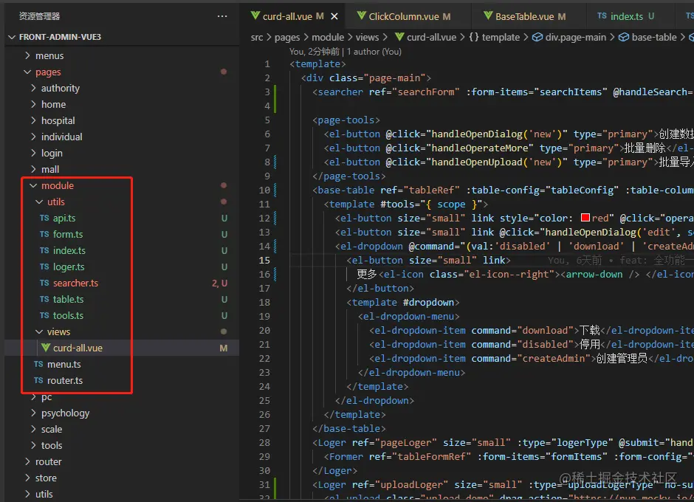694x502 pixels.
Task: Click the braces icon before template breadcrumb
Action: click(473, 37)
